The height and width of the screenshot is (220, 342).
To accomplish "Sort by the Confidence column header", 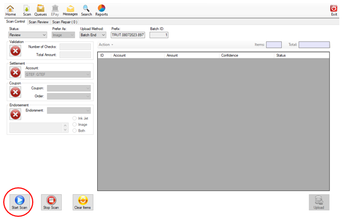I will coord(246,56).
